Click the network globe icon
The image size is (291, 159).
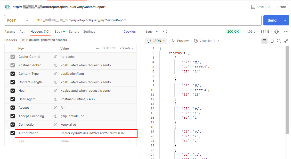pyautogui.click(x=276, y=32)
